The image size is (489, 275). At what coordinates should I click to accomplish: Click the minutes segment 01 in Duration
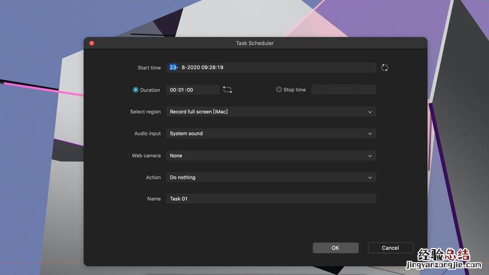tap(181, 90)
